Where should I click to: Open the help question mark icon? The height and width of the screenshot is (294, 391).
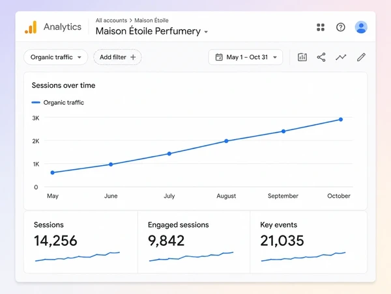pos(341,27)
